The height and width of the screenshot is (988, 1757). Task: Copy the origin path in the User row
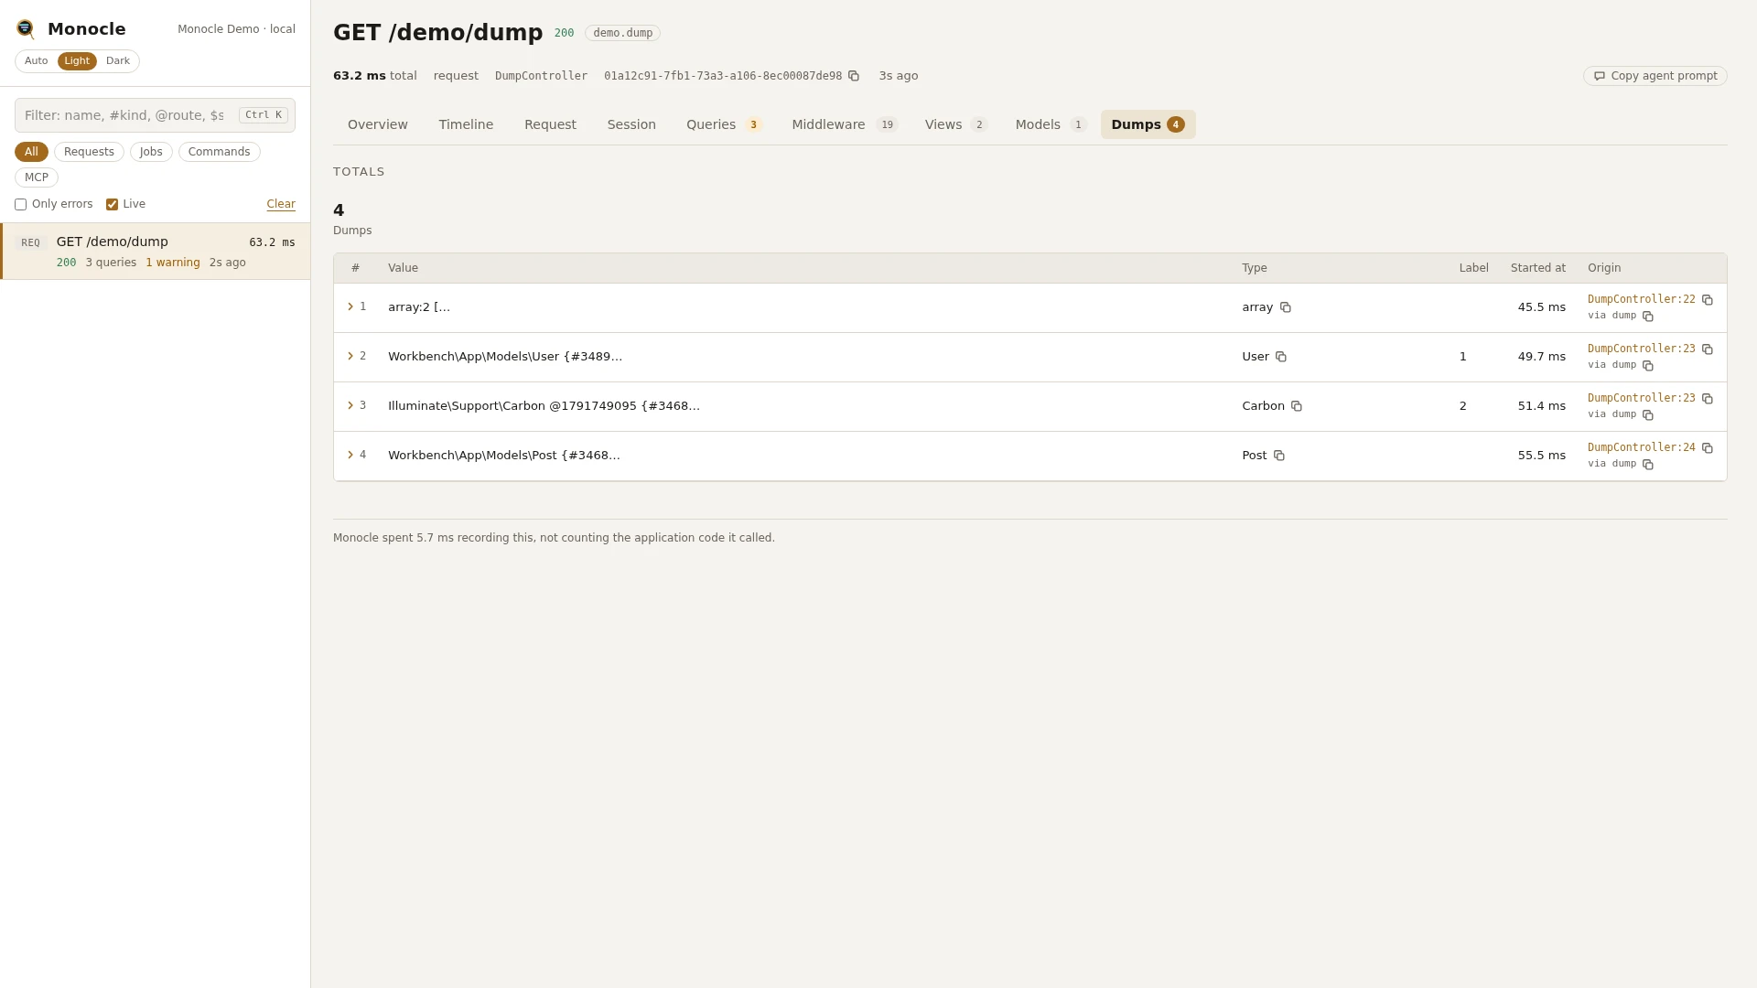(1708, 349)
